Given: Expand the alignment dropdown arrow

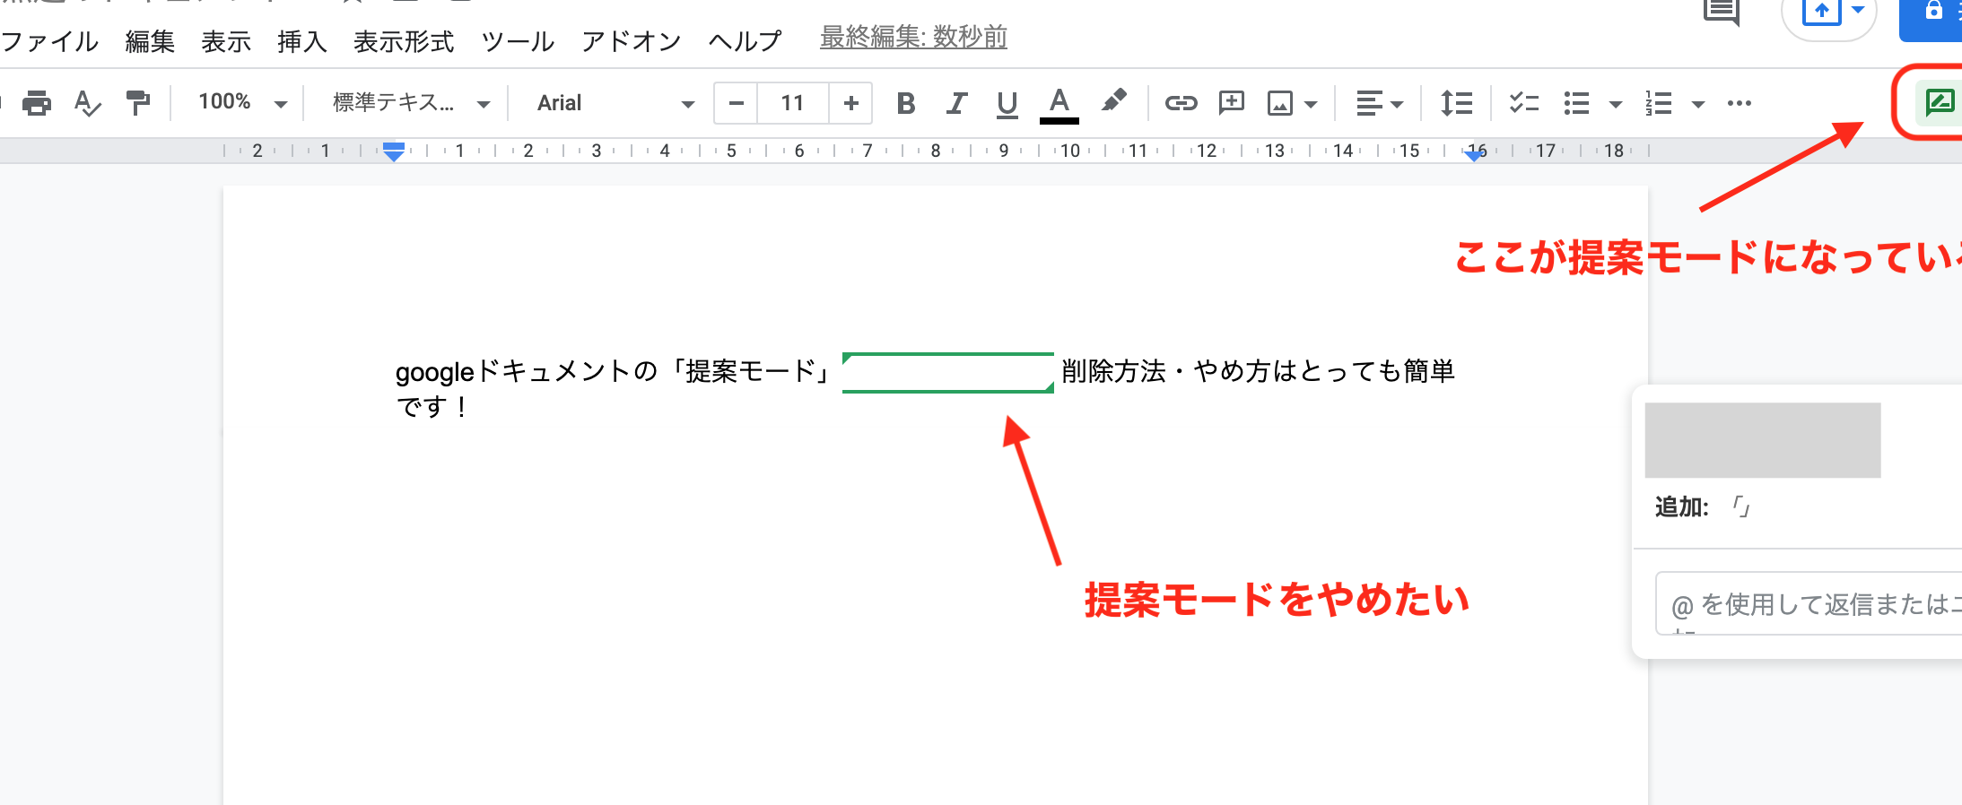Looking at the screenshot, I should coord(1397,105).
